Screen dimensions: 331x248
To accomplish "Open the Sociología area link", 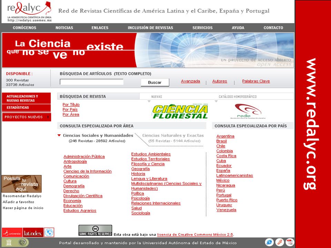I will click(141, 213).
